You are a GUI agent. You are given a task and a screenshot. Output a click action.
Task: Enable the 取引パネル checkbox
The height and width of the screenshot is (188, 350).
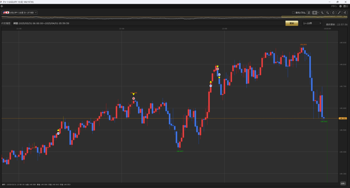click(293, 13)
